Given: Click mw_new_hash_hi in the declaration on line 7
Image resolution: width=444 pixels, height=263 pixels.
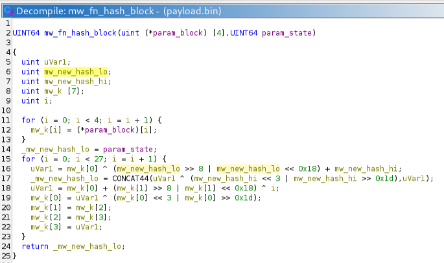Looking at the screenshot, I should pos(76,81).
